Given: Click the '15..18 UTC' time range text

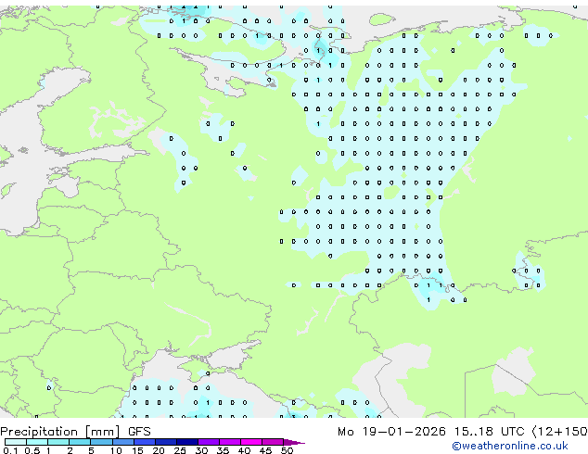Looking at the screenshot, I should (x=489, y=432).
